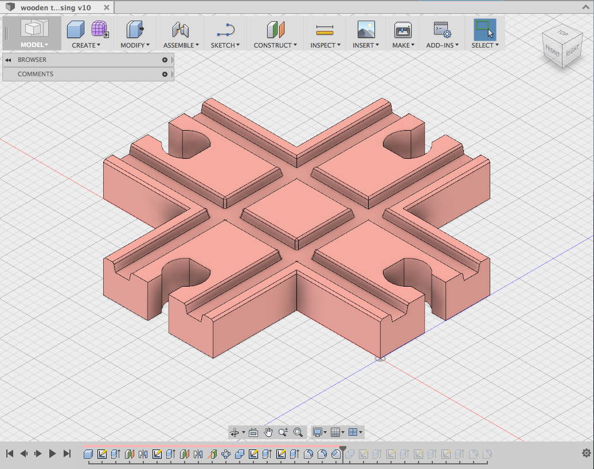Click the FRONT face of ViewCube

pos(552,50)
